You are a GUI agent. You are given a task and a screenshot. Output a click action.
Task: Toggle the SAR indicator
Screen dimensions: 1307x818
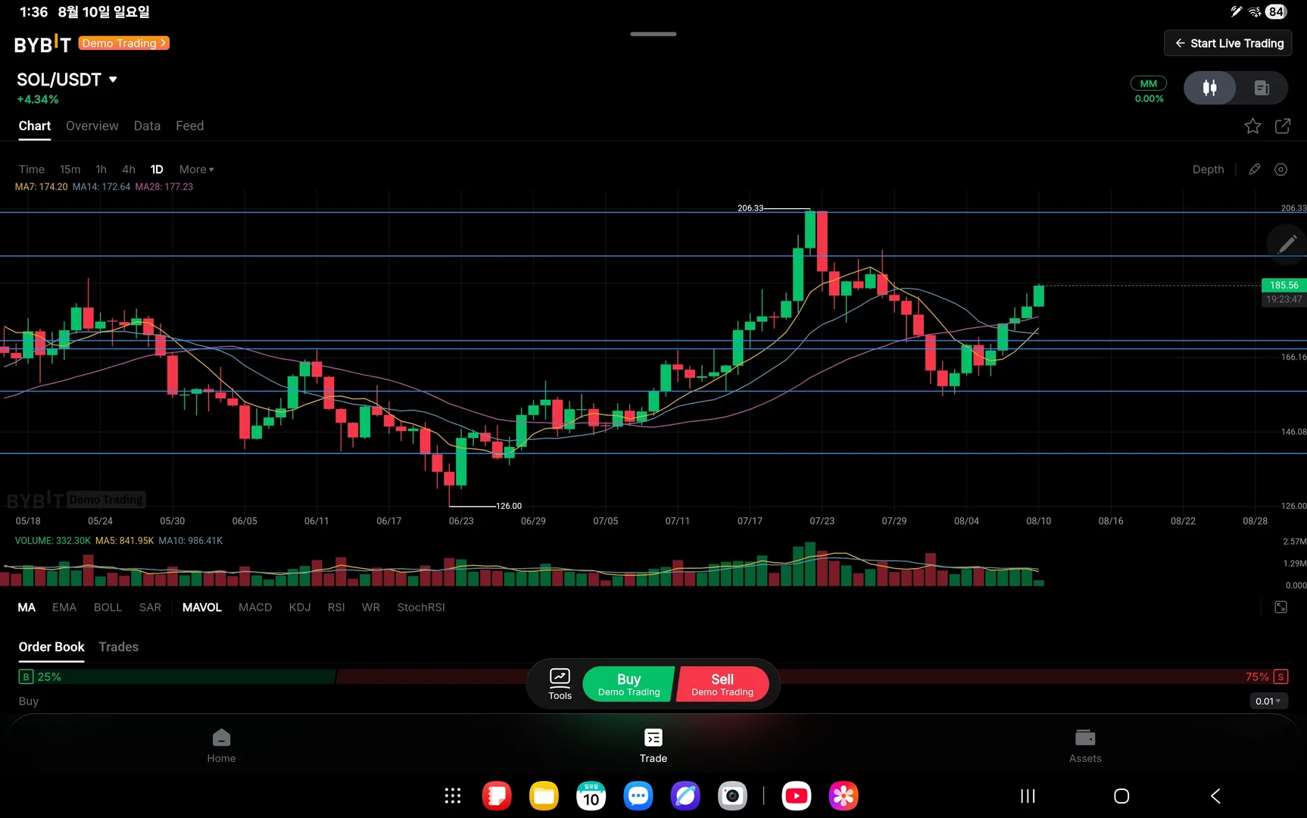[150, 607]
